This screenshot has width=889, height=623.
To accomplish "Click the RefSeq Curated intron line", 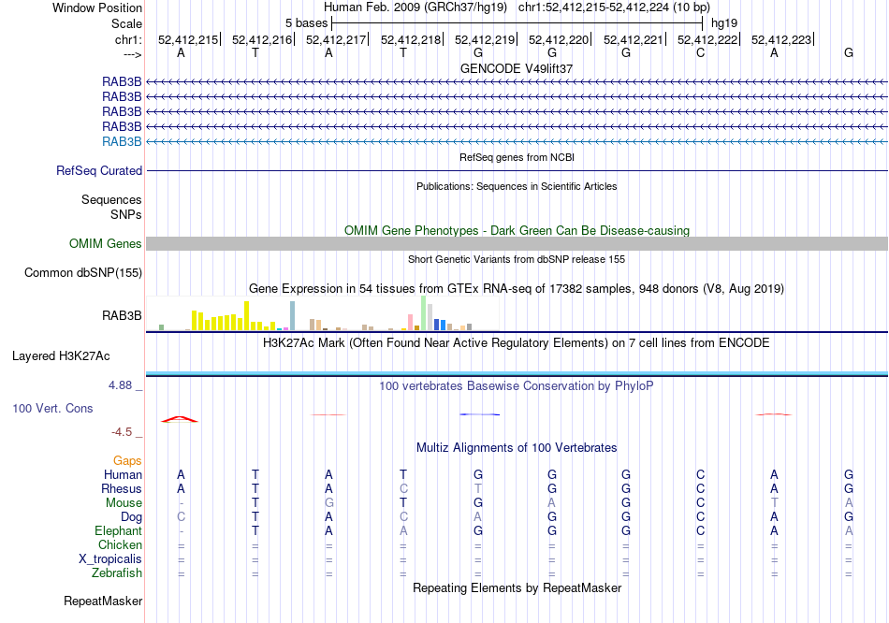I will (517, 170).
